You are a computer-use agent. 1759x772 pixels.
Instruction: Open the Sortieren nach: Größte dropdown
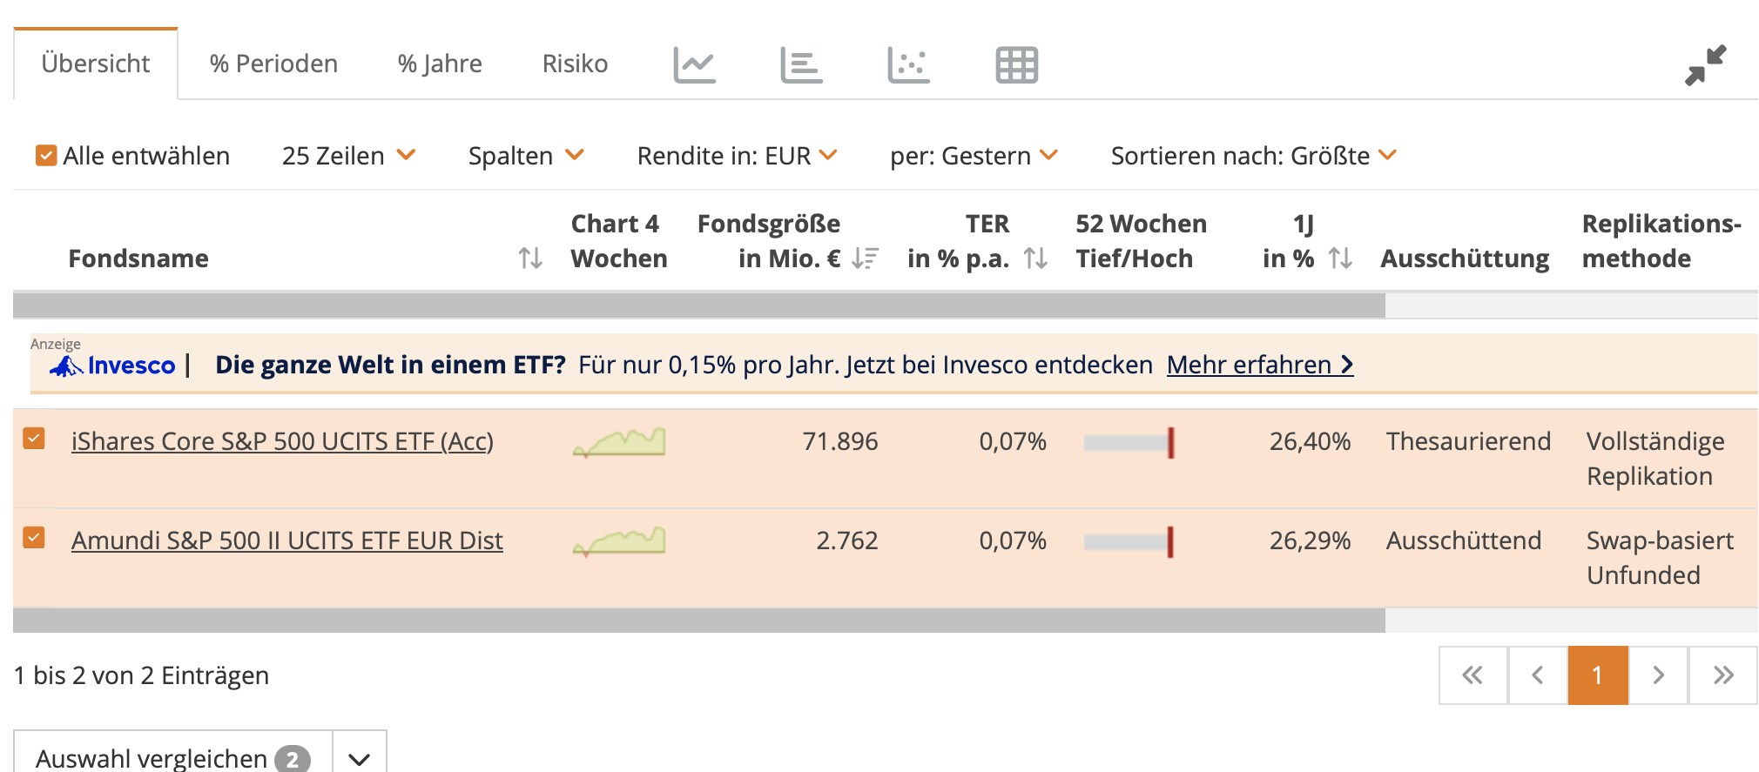tap(1253, 156)
